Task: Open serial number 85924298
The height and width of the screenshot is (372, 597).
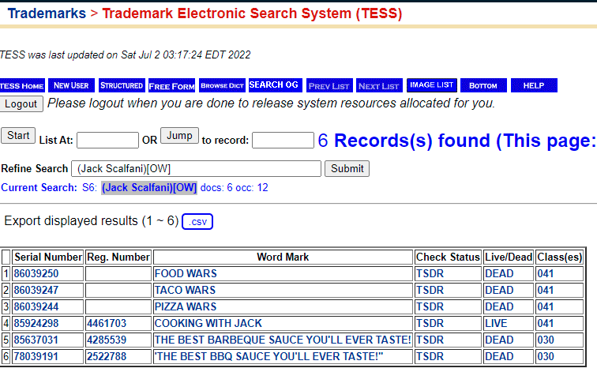Action: tap(36, 323)
